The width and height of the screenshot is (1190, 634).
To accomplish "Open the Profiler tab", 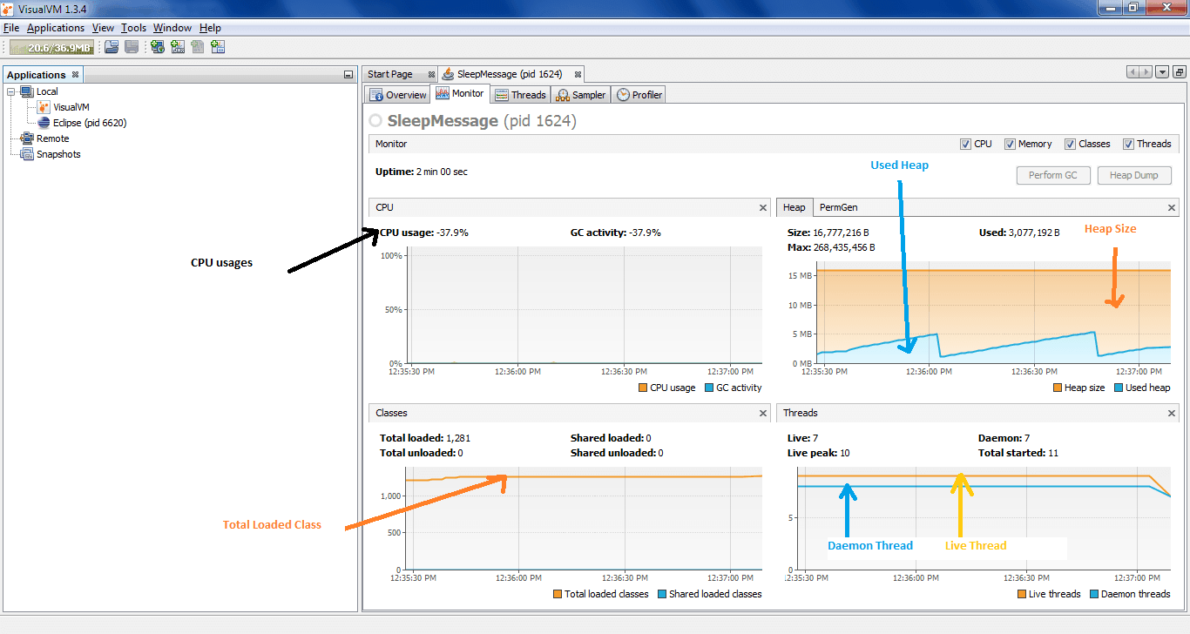I will point(639,95).
